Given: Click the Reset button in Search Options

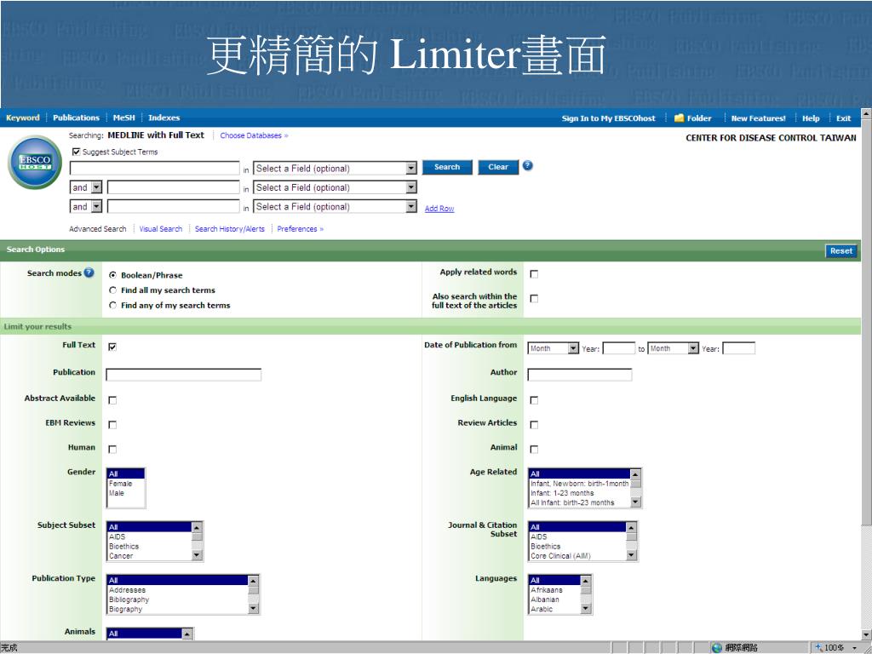Looking at the screenshot, I should [840, 251].
